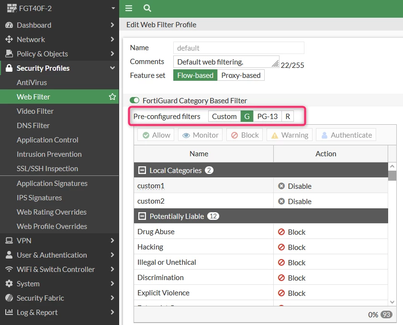Select Flow-based feature set
The height and width of the screenshot is (325, 403).
(195, 75)
